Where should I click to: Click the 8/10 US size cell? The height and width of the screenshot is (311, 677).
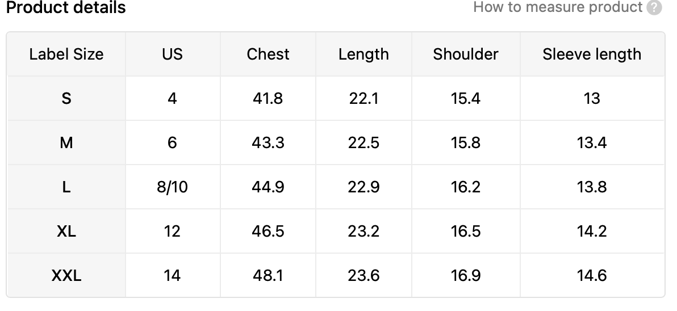[172, 187]
